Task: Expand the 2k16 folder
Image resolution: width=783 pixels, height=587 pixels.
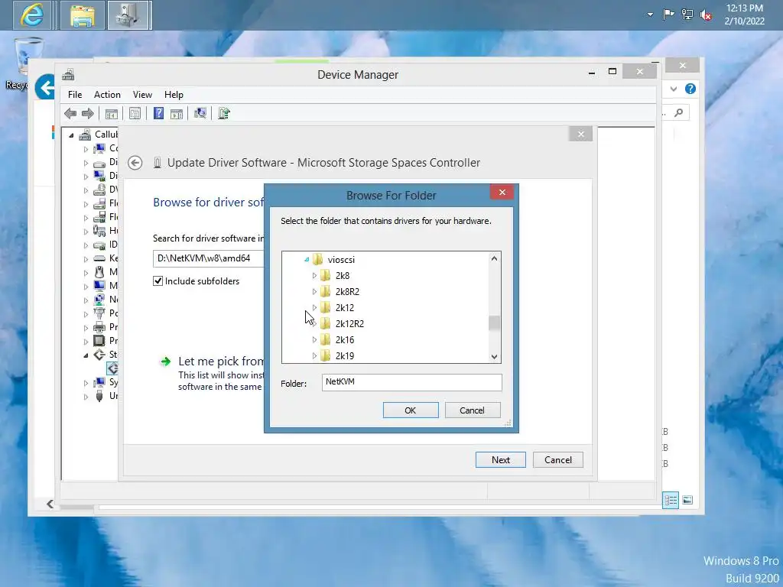Action: click(x=314, y=340)
